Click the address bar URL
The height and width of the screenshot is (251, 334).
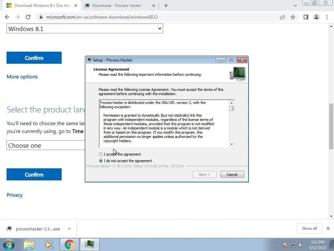click(x=102, y=17)
